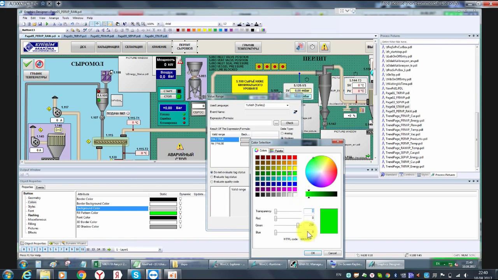This screenshot has width=498, height=280.
Task: Open the Used Language dropdown
Action: [x=288, y=105]
